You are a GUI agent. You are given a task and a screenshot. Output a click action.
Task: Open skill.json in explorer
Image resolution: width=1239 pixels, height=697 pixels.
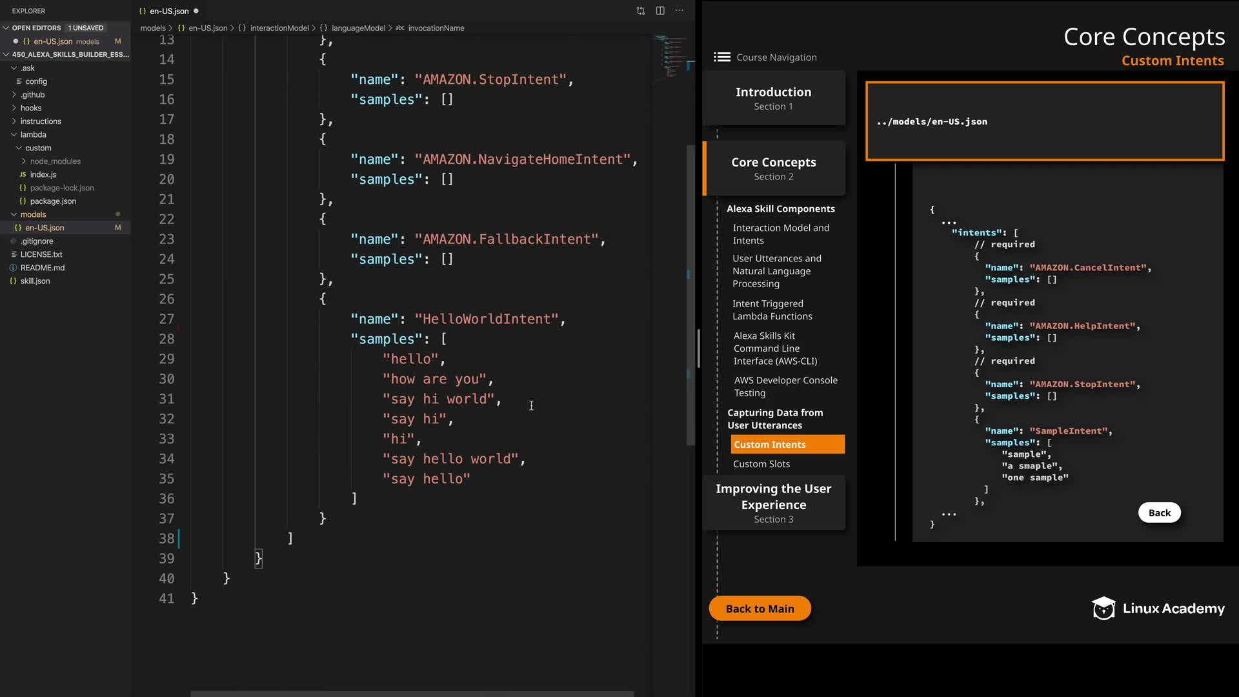[x=35, y=281]
